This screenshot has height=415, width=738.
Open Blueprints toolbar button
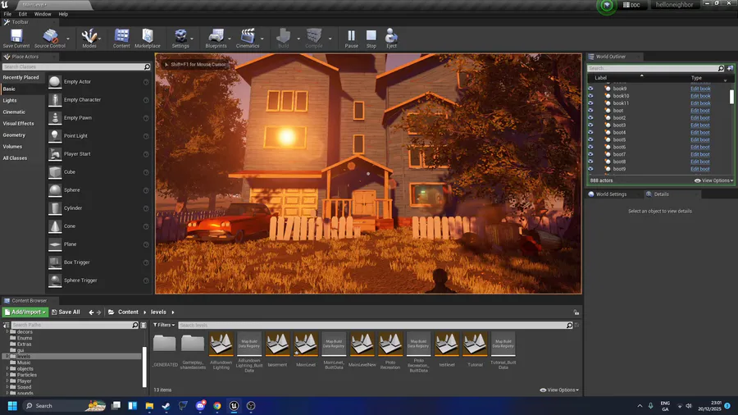click(x=216, y=38)
